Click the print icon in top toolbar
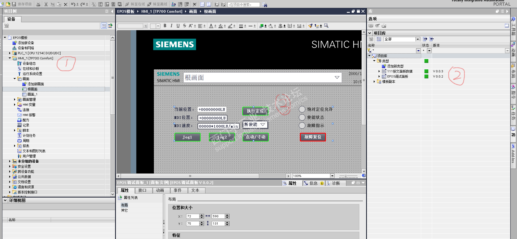 coord(38,4)
